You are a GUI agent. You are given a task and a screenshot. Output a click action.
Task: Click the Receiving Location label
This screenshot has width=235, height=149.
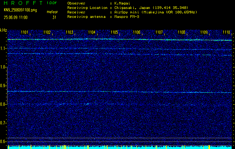[87, 8]
